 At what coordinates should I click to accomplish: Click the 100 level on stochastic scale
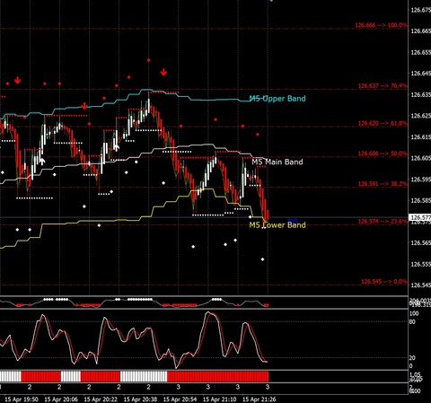414,314
